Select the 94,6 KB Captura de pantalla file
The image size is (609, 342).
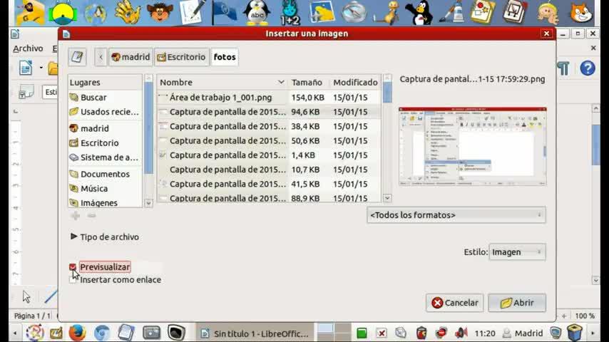click(269, 112)
